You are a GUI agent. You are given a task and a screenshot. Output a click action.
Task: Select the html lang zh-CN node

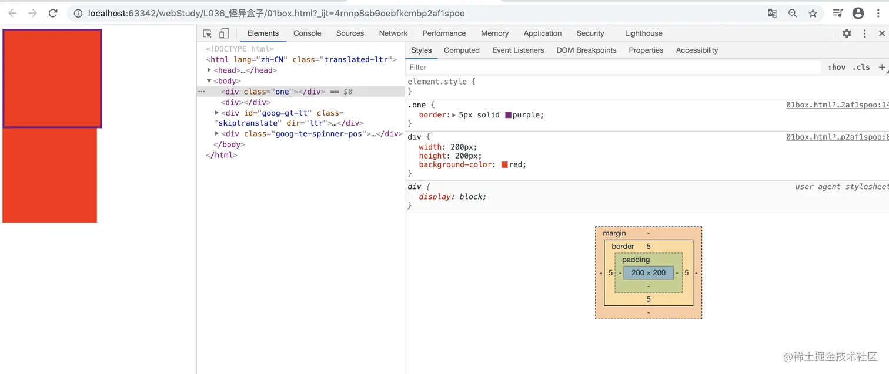(302, 60)
